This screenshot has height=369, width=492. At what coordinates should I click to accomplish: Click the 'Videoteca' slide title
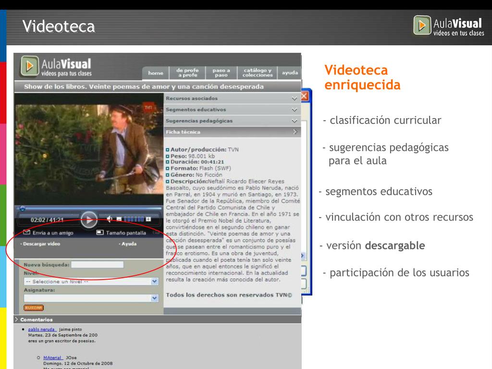pos(59,26)
